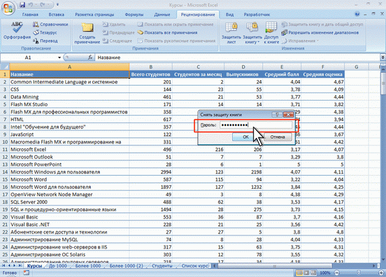Viewport: 386px width, 277px height.
Task: Go to Следующее comment
Action: tap(118, 41)
